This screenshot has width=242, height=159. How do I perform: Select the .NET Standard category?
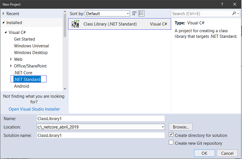(27, 79)
